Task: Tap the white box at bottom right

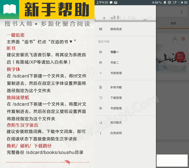Action: coord(172,160)
